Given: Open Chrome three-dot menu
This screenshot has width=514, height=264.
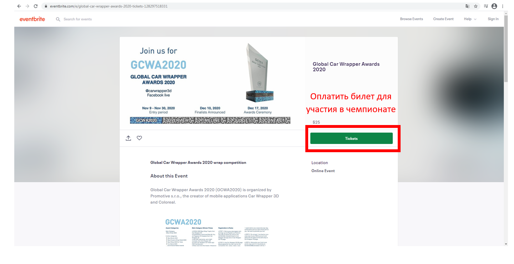Looking at the screenshot, I should coord(502,6).
